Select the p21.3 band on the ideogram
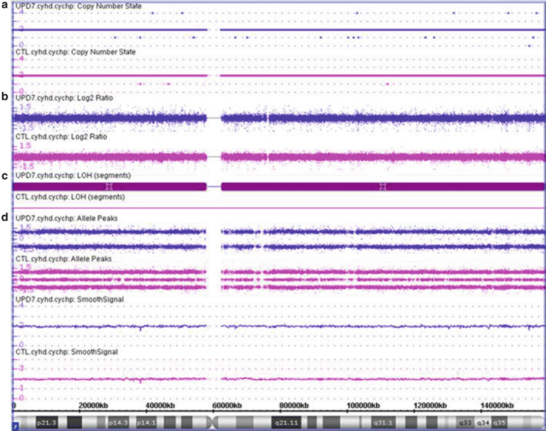This screenshot has height=431, width=546. pyautogui.click(x=46, y=422)
